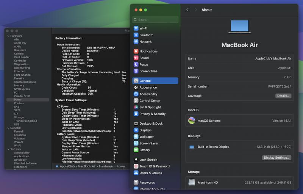Click the Macintosh HD drive icon
303x194 pixels.
click(192, 182)
